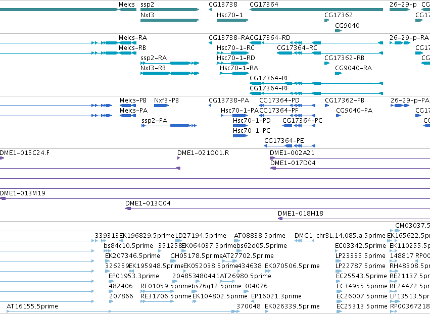The height and width of the screenshot is (314, 430).
Task: Select the LP23335.5prime EST label
Action: (360, 256)
